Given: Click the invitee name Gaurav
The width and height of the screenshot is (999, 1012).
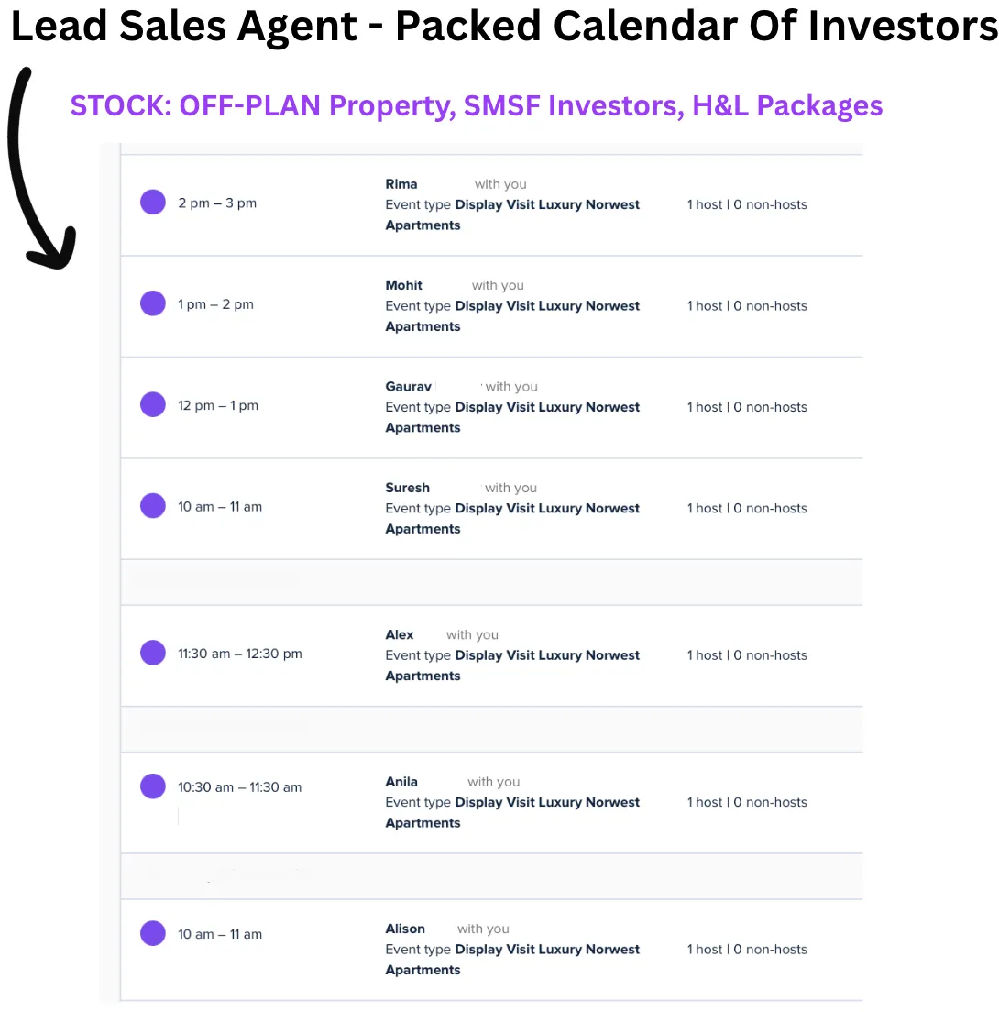Looking at the screenshot, I should pyautogui.click(x=408, y=386).
